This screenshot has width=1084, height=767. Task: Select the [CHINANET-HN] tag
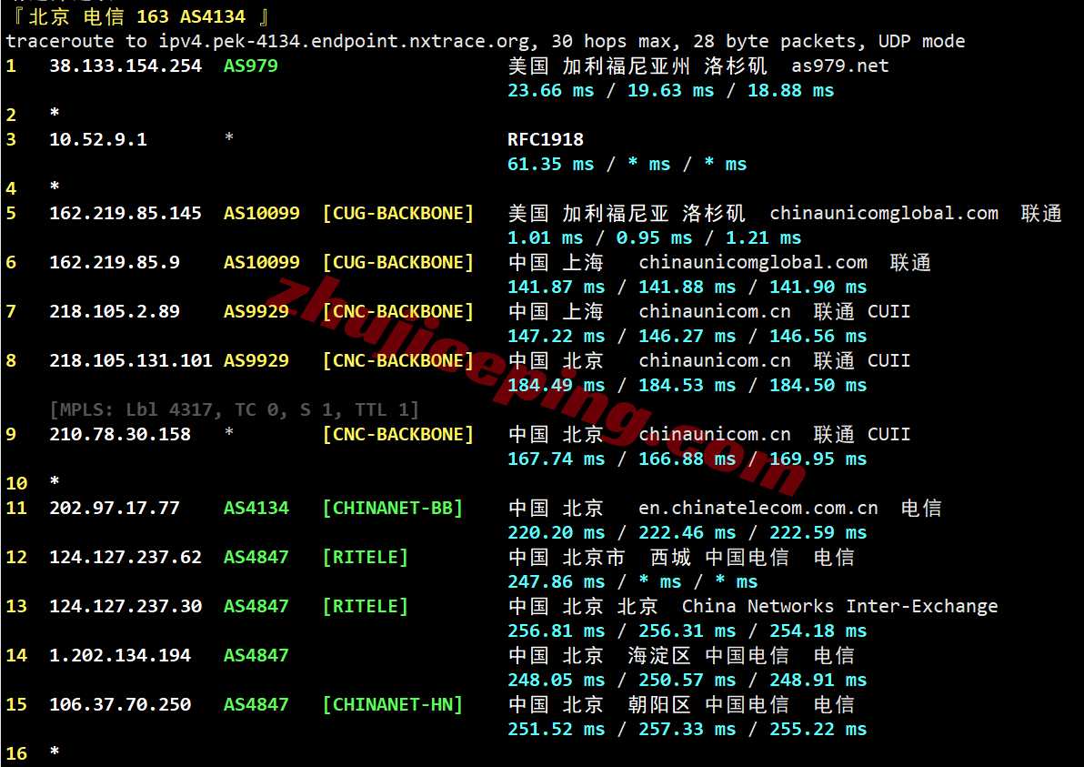point(393,704)
